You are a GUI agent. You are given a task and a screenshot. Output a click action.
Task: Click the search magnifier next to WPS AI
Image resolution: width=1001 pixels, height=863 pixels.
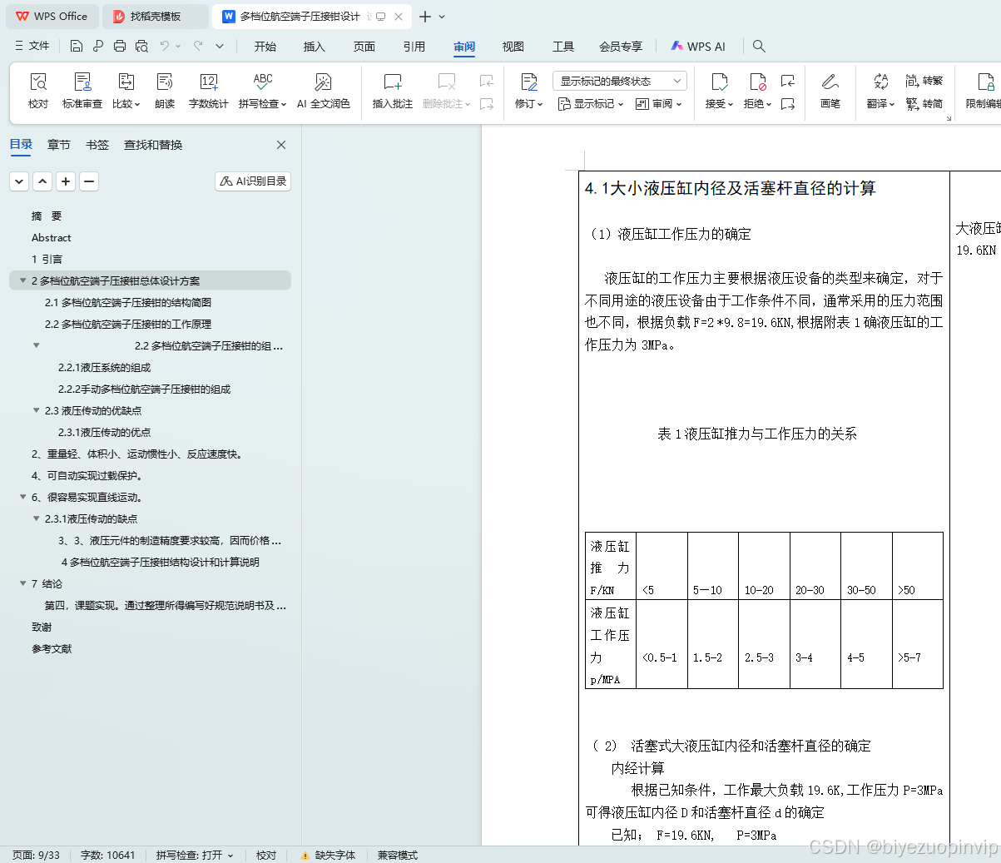pos(759,47)
